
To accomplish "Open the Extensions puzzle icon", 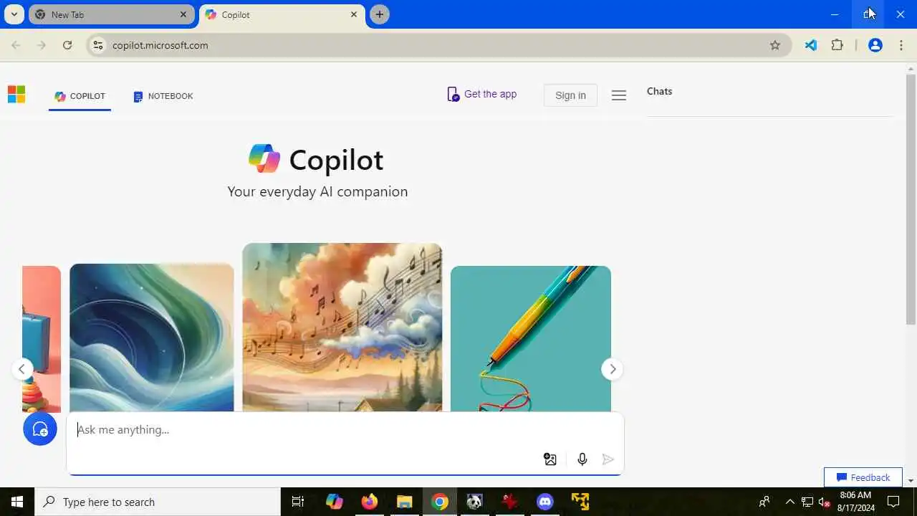I will (837, 45).
